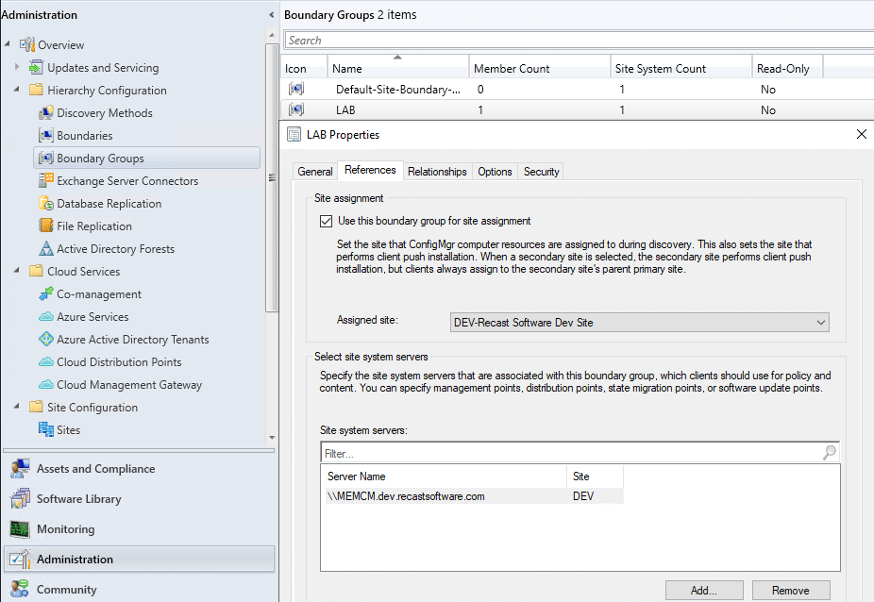Click the Exchange Server Connectors icon
This screenshot has height=602, width=874.
click(46, 181)
